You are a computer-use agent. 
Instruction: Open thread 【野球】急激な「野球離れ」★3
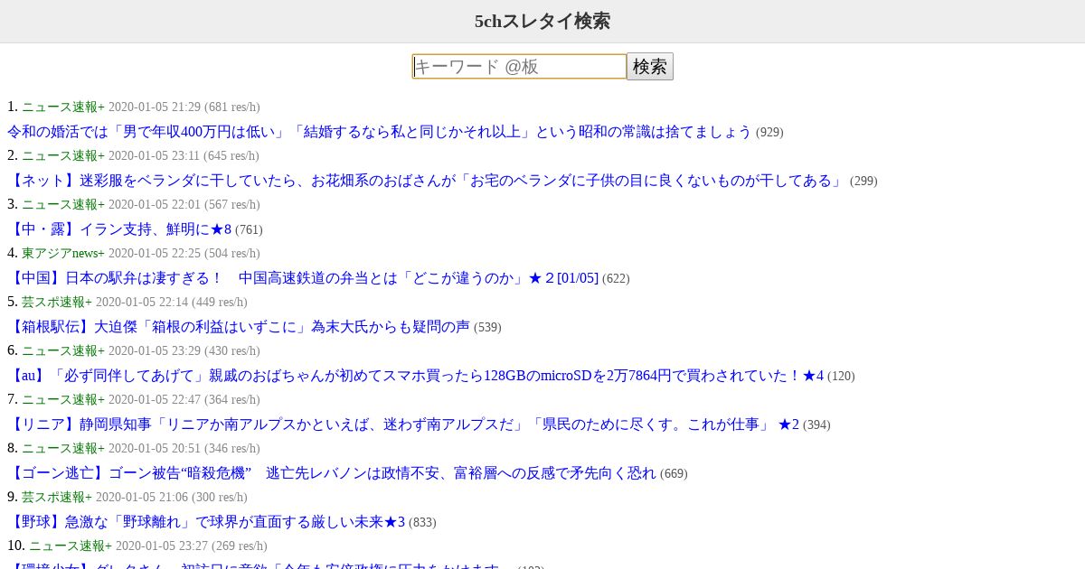coord(206,522)
